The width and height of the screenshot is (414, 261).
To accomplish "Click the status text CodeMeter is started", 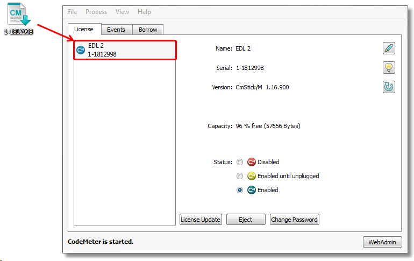I will point(101,242).
